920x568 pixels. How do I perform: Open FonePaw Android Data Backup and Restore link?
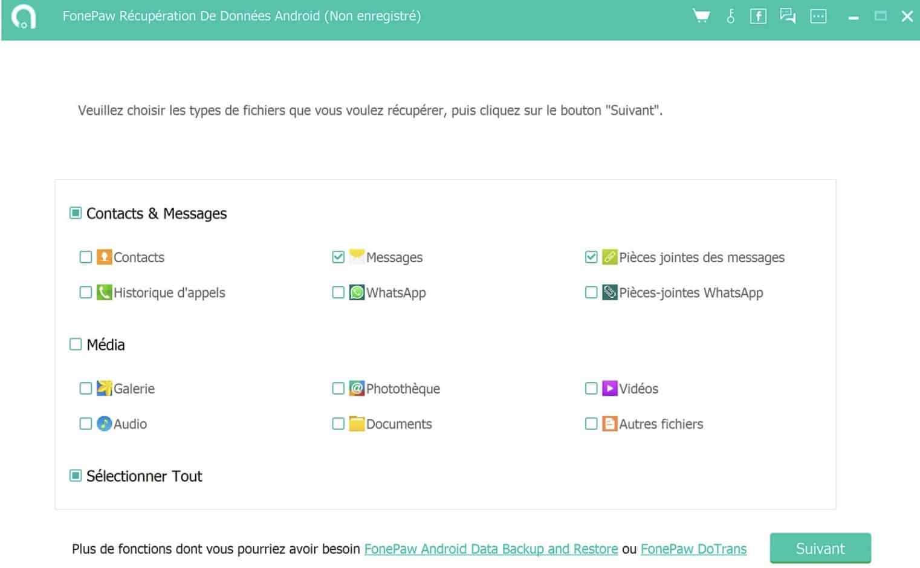click(x=491, y=549)
